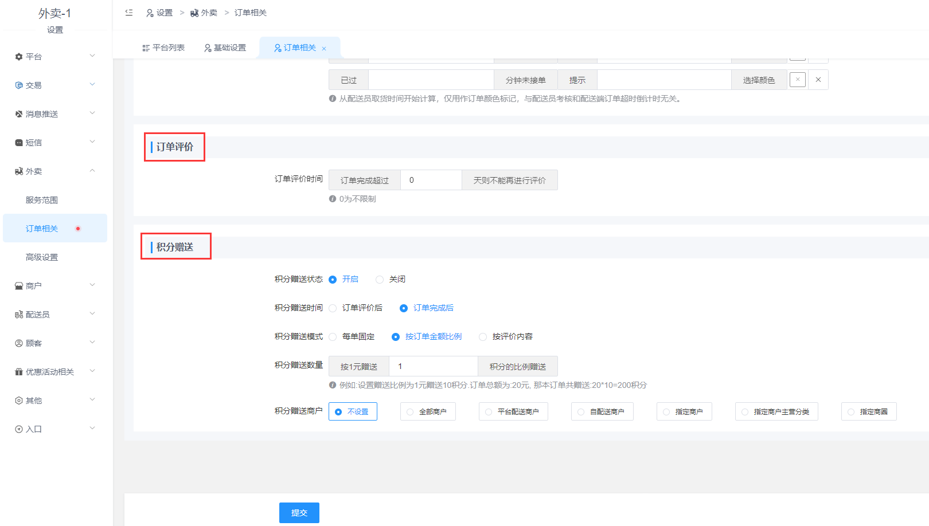Open the color picker box beside 选择颜色

tap(798, 80)
